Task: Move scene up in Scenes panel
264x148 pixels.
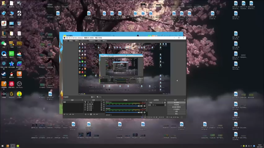Action: [x=70, y=114]
